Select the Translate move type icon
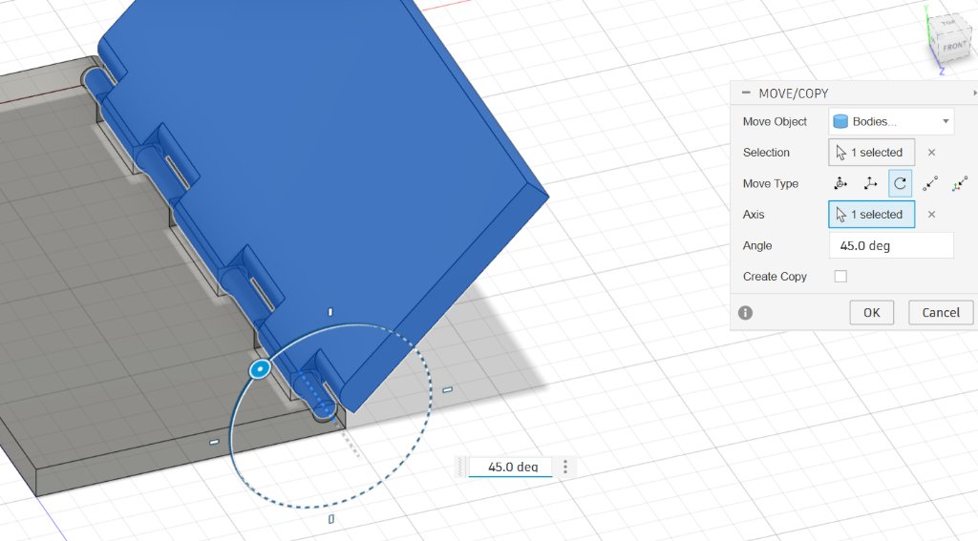978x541 pixels. 870,183
